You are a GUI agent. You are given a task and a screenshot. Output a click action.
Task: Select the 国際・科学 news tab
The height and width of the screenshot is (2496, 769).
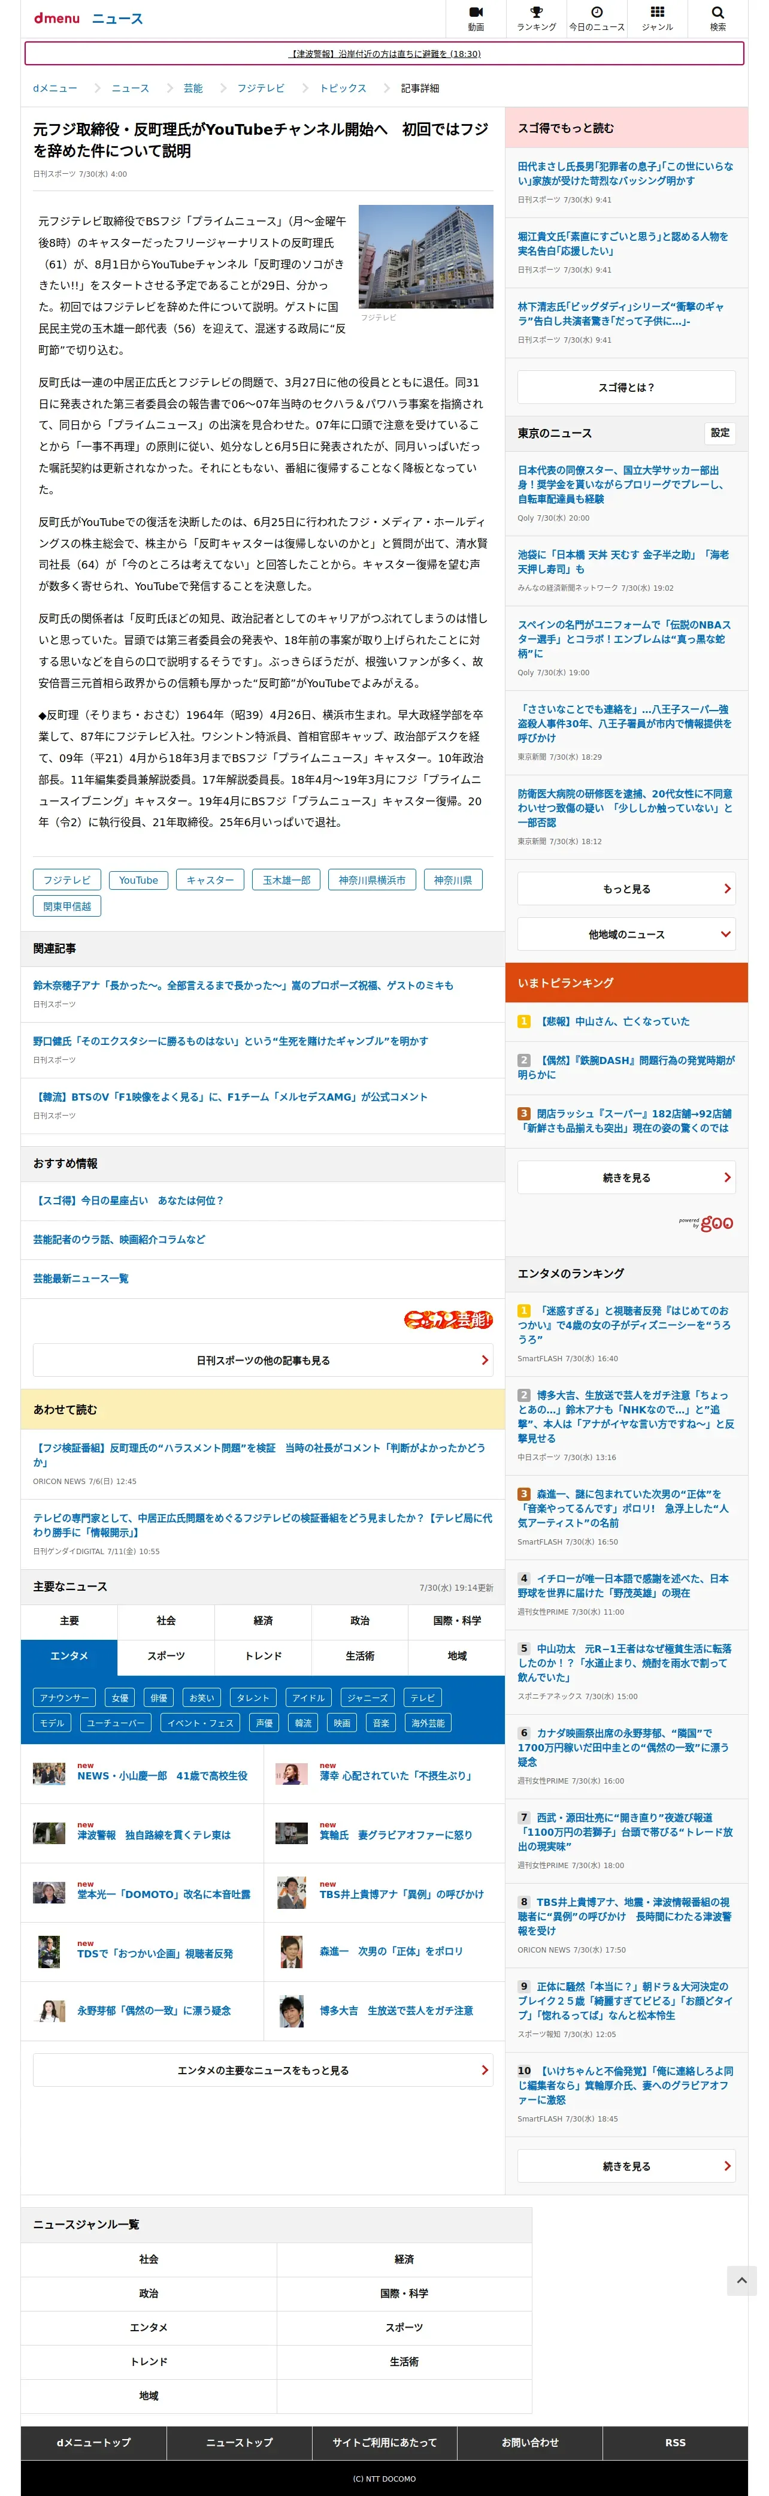(x=457, y=1621)
